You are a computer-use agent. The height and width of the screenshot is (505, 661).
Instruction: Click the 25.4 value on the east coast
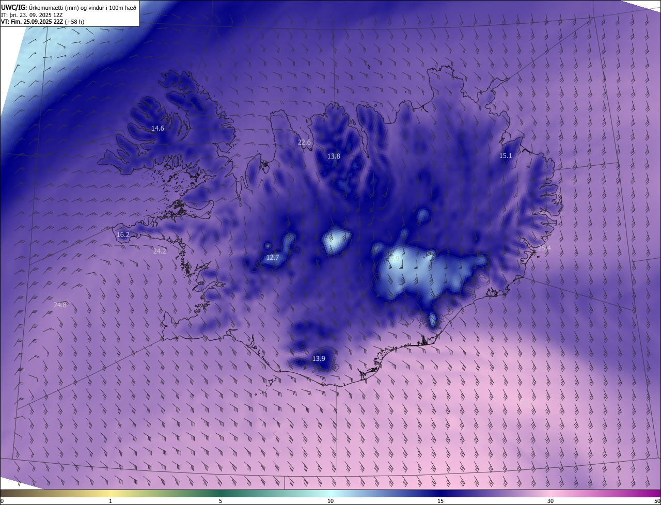(x=544, y=248)
